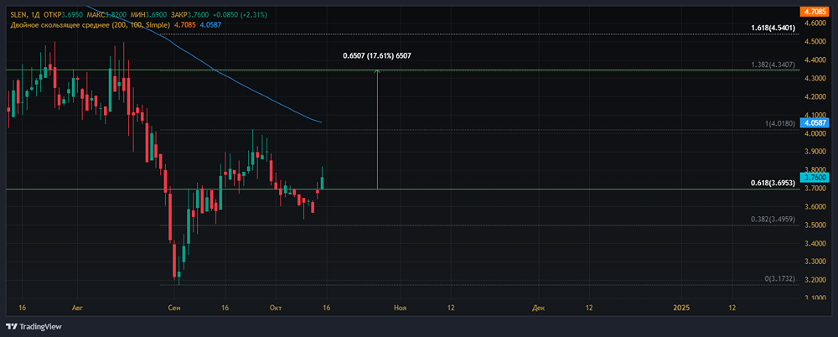Click the 0.6507 (17.61%) measurement label
This screenshot has width=838, height=337.
pos(377,55)
